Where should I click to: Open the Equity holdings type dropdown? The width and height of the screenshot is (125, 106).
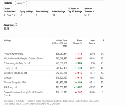coord(21,3)
